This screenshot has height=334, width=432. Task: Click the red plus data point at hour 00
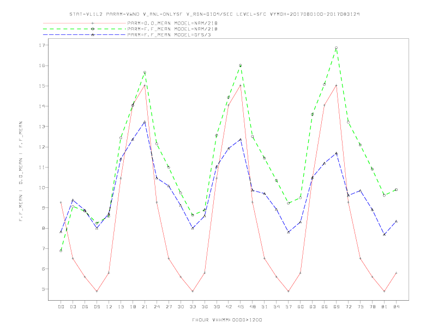tap(61, 202)
